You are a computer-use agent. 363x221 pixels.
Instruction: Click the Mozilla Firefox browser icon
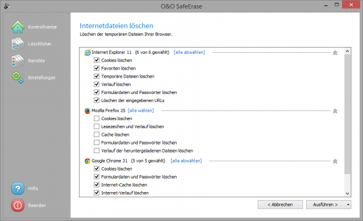(x=87, y=111)
